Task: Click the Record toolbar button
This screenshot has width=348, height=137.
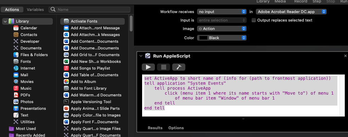Action: coord(301,1)
